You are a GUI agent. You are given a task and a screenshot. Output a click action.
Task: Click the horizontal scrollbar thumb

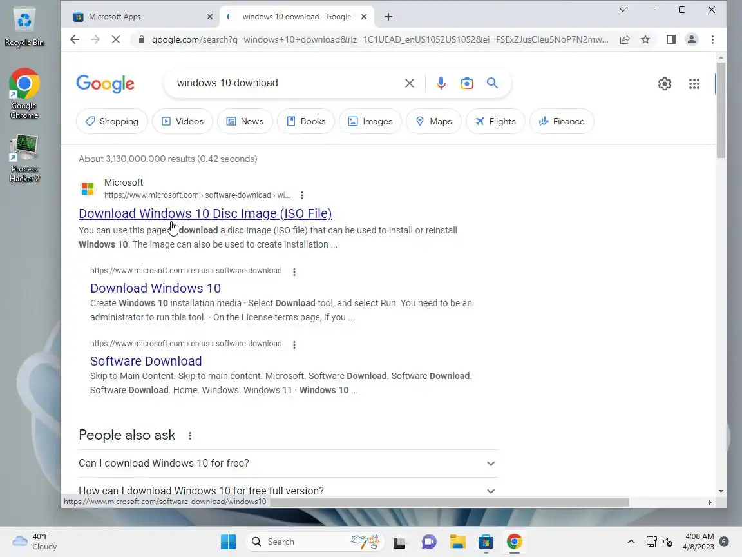tap(449, 502)
